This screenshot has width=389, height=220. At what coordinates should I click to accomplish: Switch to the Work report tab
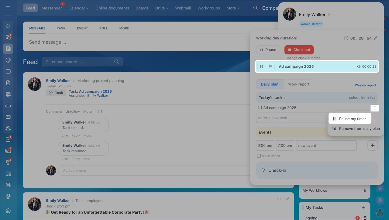pos(298,84)
